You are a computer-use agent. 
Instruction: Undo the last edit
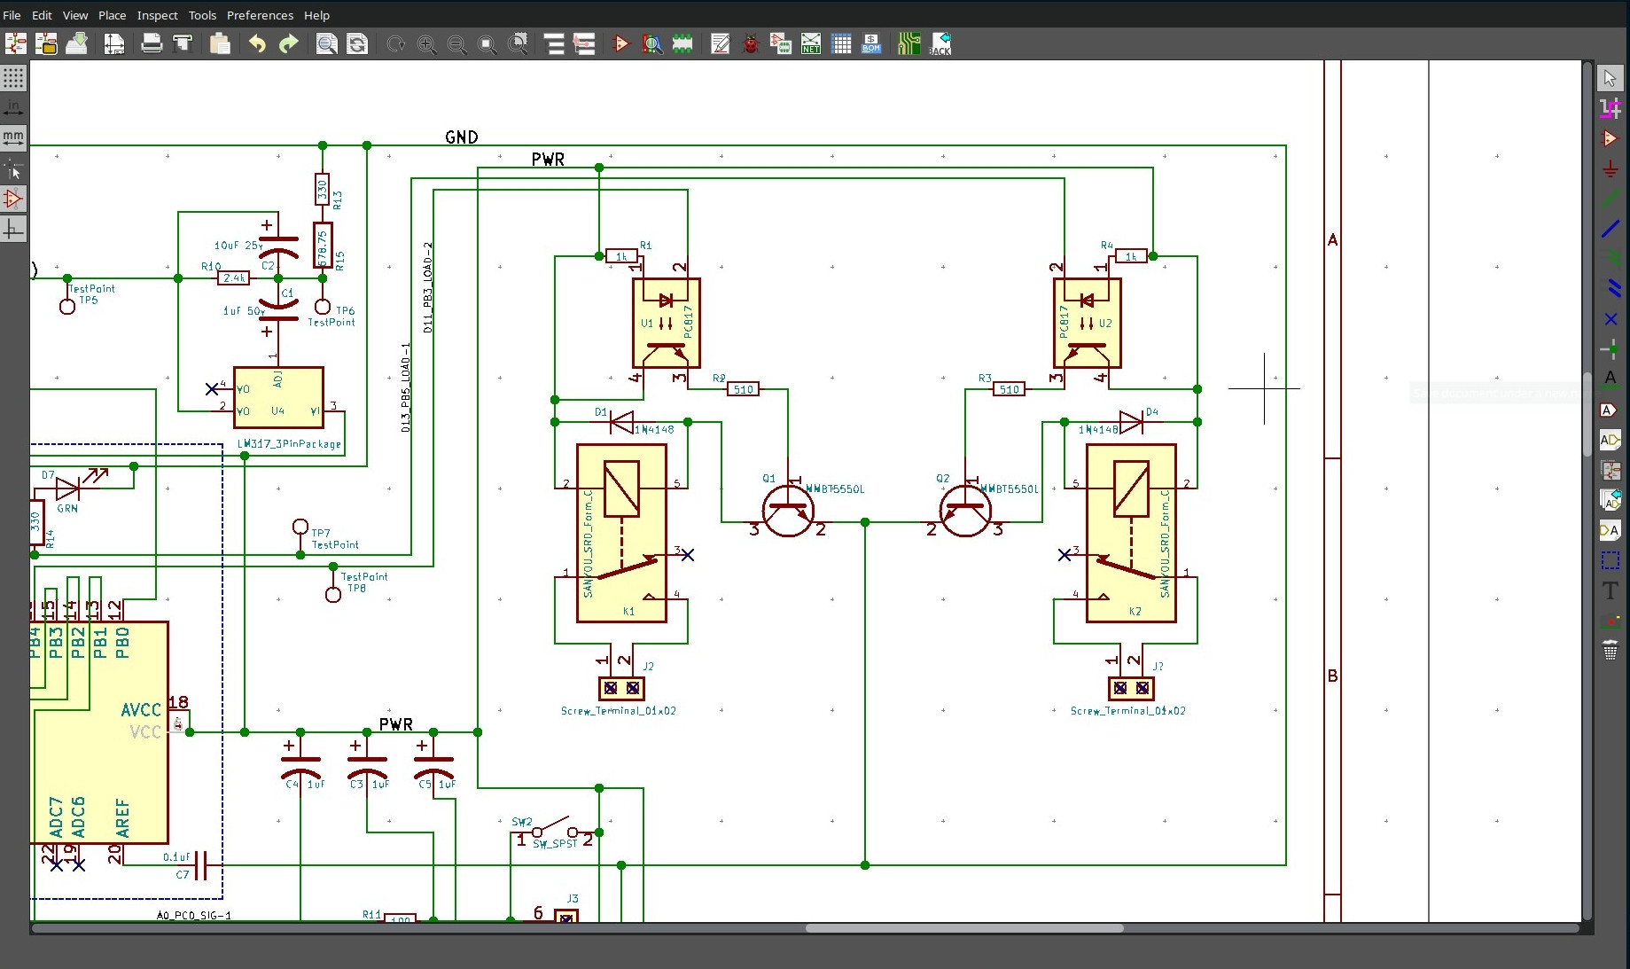point(257,43)
